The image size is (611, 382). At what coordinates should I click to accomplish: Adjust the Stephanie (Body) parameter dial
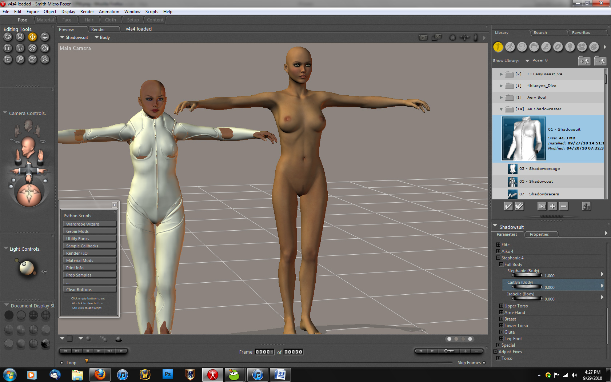click(x=527, y=275)
